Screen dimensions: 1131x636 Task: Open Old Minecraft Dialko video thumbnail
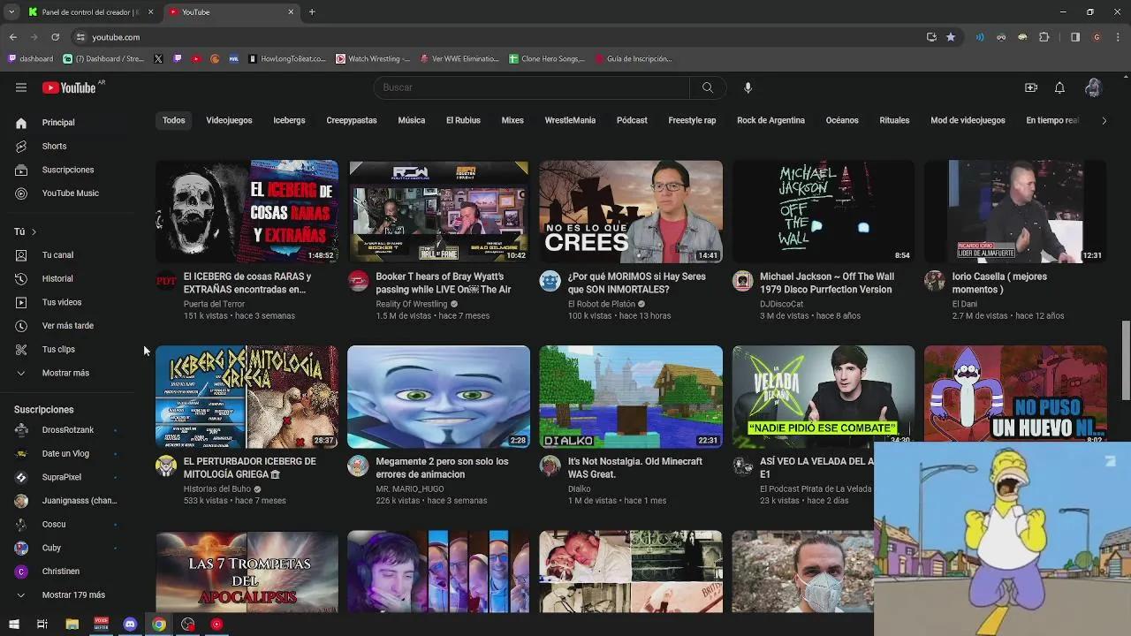[x=631, y=397]
